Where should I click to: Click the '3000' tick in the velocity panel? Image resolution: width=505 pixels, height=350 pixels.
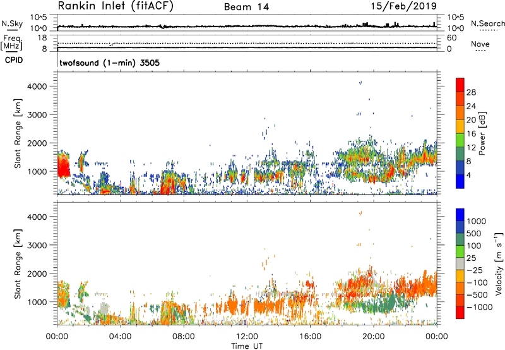(x=37, y=245)
